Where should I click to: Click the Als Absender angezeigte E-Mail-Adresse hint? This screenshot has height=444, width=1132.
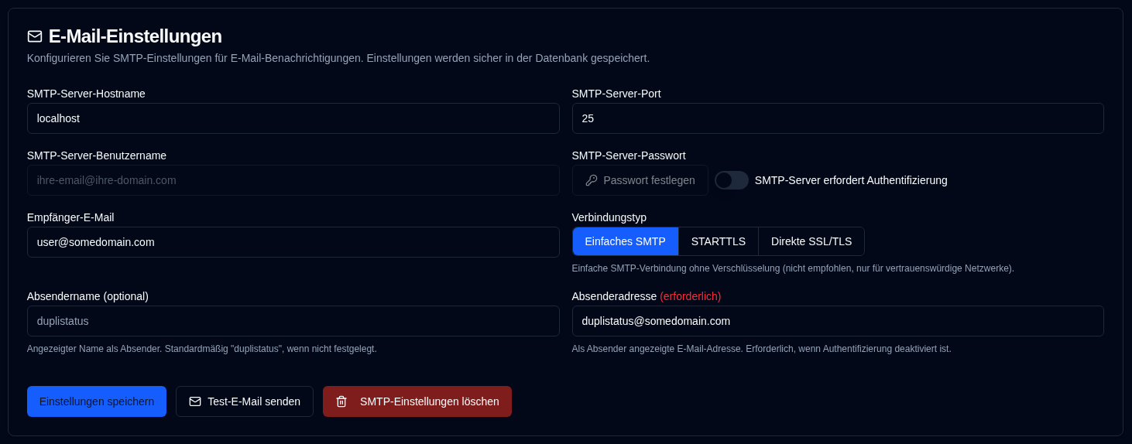pos(762,349)
